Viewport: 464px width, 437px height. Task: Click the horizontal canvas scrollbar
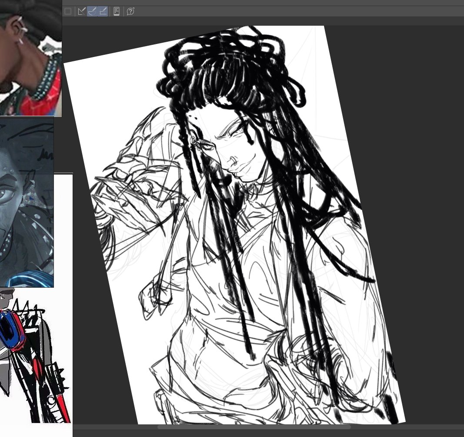click(254, 427)
